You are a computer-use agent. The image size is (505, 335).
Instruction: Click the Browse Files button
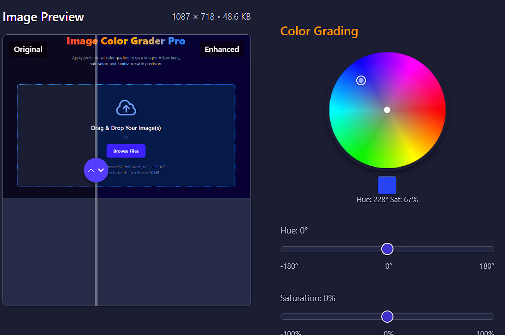pos(126,151)
